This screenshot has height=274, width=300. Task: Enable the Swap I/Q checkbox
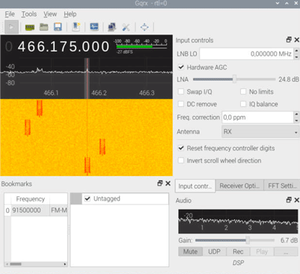click(181, 91)
